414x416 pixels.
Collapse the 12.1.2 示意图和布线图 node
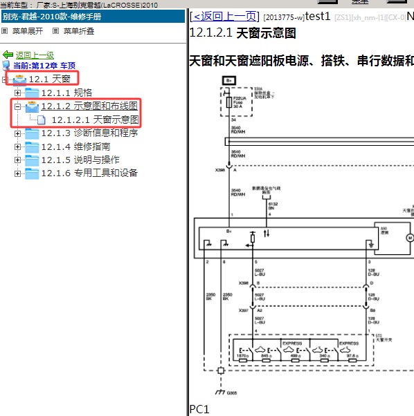[x=17, y=106]
